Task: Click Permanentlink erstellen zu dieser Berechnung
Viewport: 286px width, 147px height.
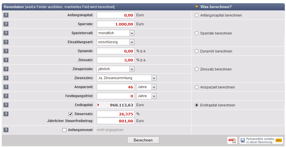Action: [x=261, y=140]
